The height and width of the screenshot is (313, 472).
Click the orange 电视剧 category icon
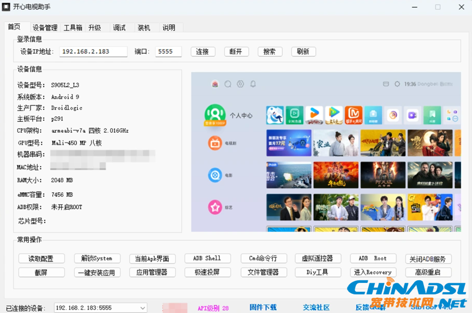pos(215,143)
